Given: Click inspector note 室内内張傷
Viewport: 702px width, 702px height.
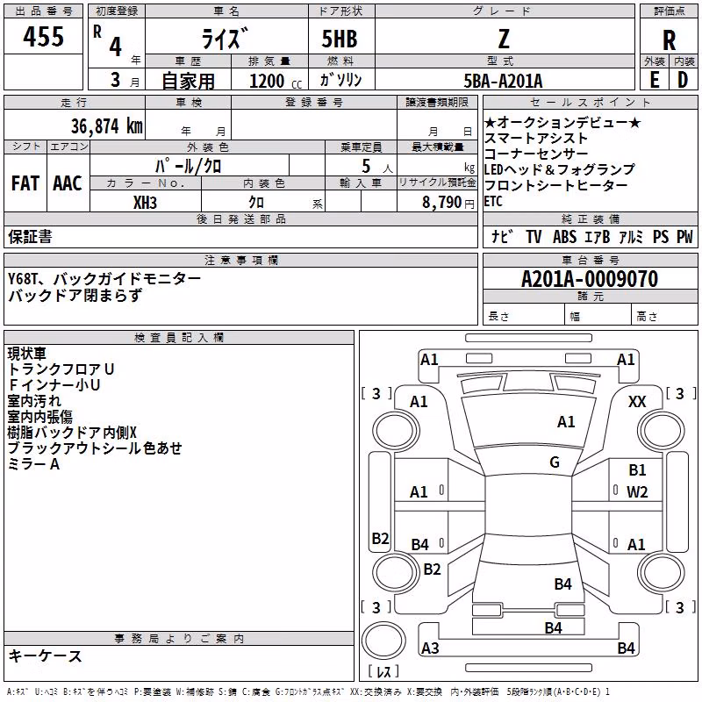Looking at the screenshot, I should [39, 416].
